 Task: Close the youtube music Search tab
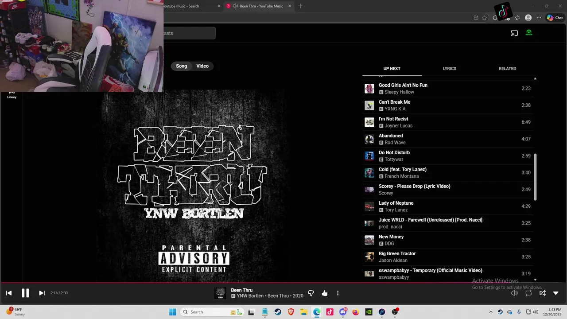pyautogui.click(x=219, y=6)
